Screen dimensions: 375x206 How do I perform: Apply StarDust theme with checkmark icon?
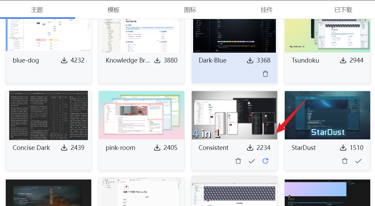pyautogui.click(x=358, y=161)
